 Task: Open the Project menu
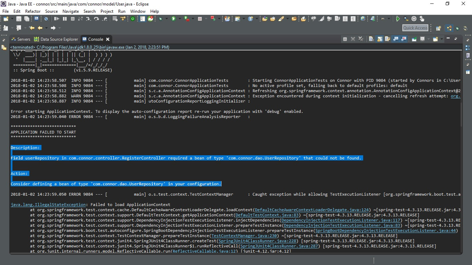[x=107, y=11]
